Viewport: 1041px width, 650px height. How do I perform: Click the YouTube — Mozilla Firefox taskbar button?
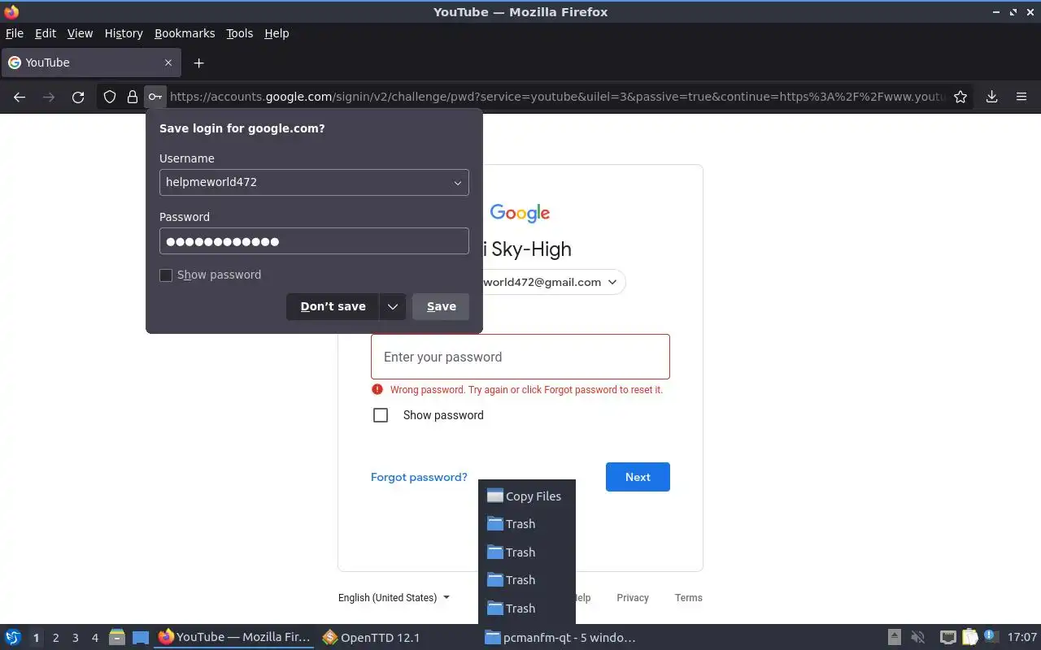point(234,638)
